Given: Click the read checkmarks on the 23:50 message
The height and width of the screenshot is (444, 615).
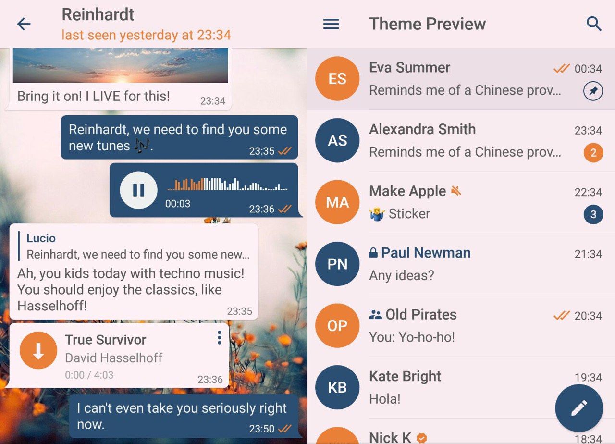Looking at the screenshot, I should tap(285, 428).
